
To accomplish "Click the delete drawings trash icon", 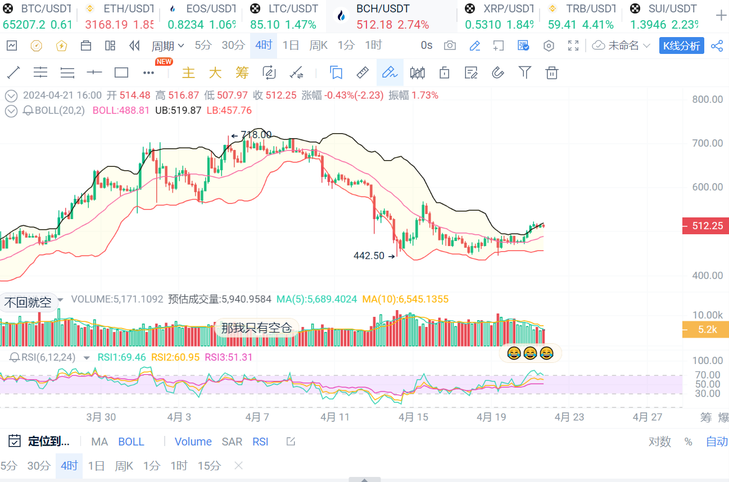I will 552,72.
